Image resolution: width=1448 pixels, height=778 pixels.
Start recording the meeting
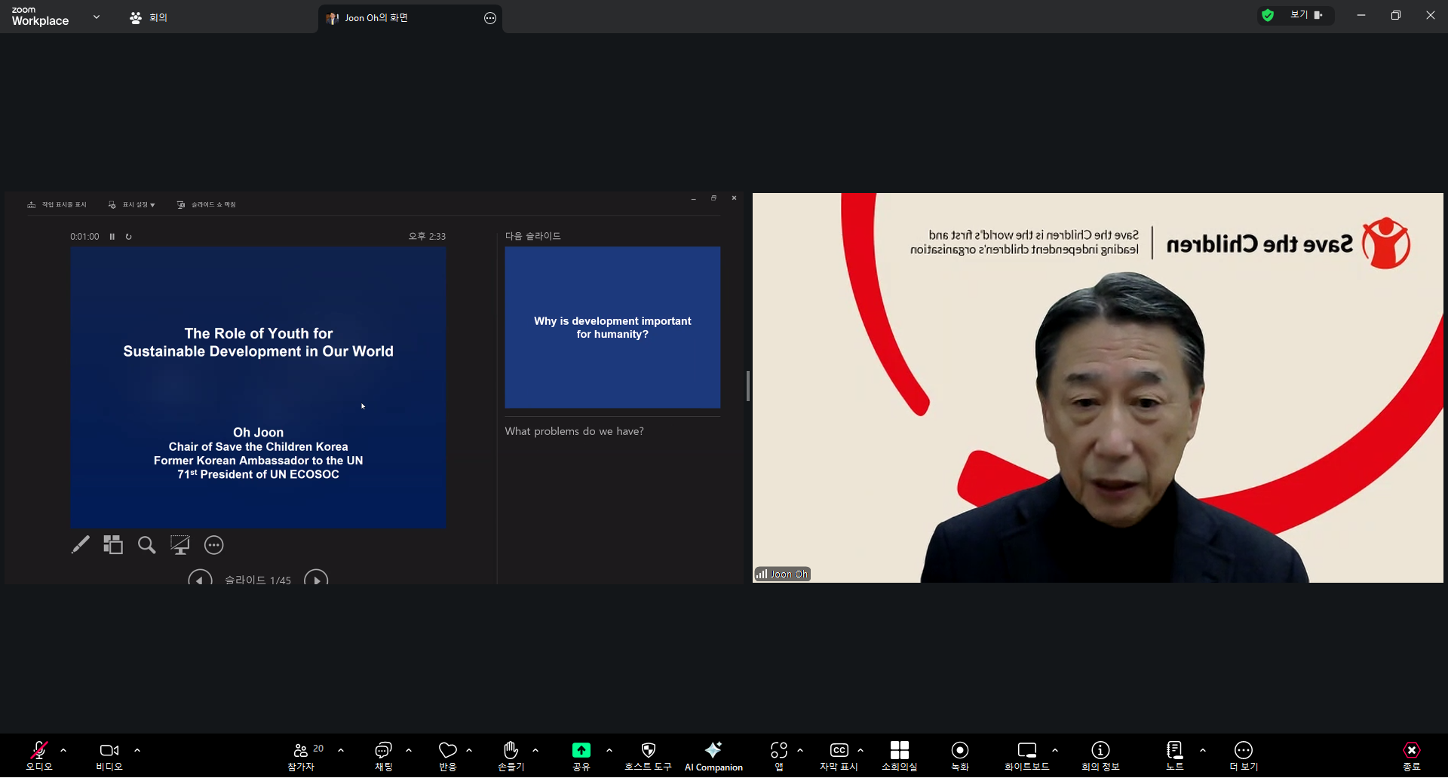pos(959,750)
